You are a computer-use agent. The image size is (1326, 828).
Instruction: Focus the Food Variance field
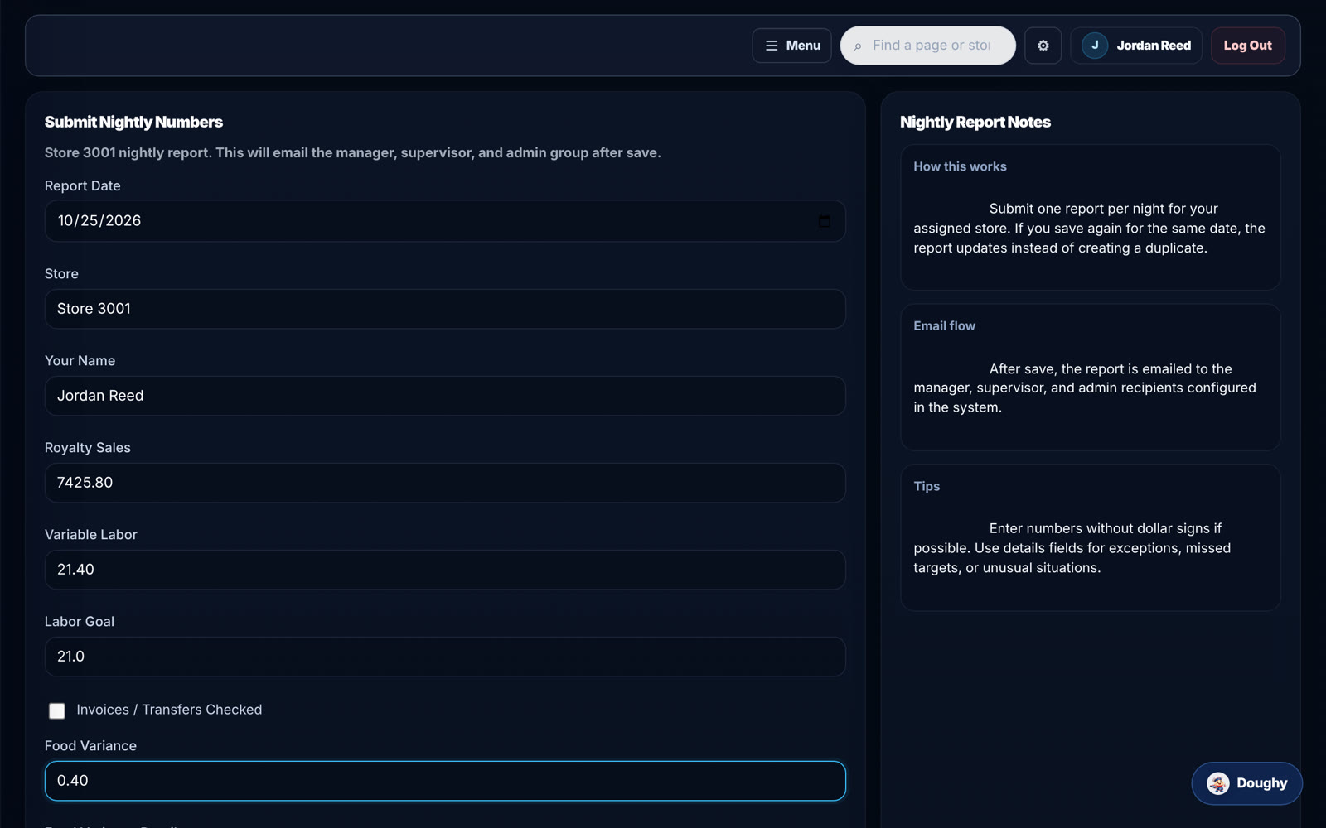click(445, 781)
